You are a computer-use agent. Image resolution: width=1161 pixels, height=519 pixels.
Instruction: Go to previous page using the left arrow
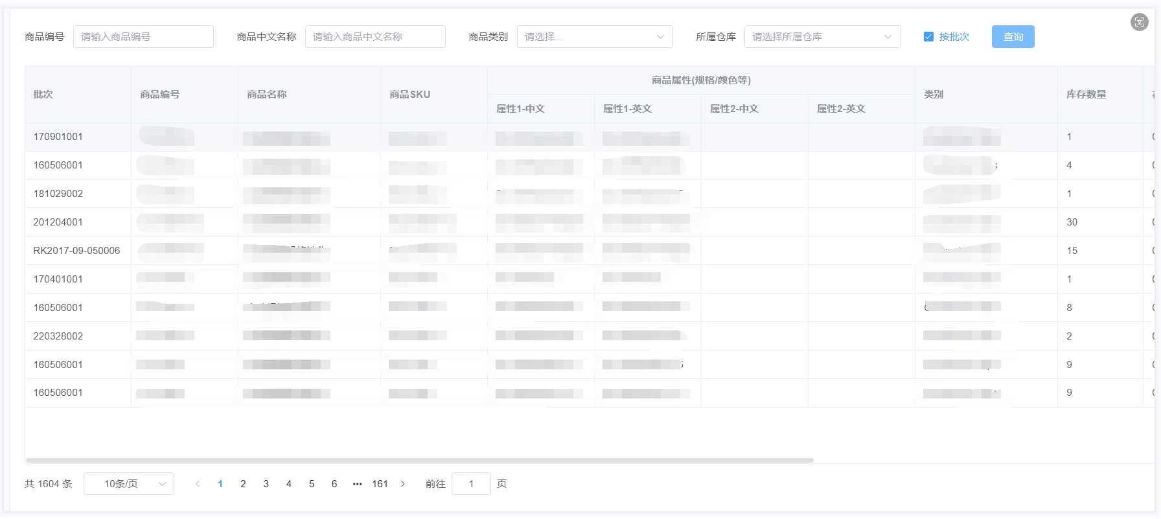click(x=198, y=484)
